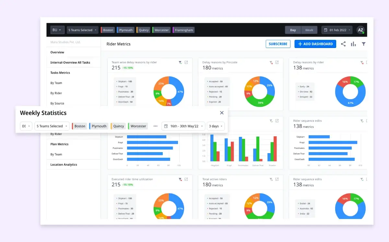Switch view to Week
Image resolution: width=389 pixels, height=242 pixels.
pos(309,30)
